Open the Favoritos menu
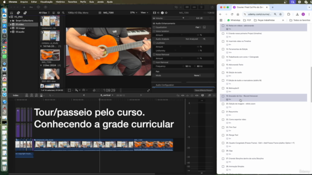Viewport: 312px width, 175px height. 73,2
